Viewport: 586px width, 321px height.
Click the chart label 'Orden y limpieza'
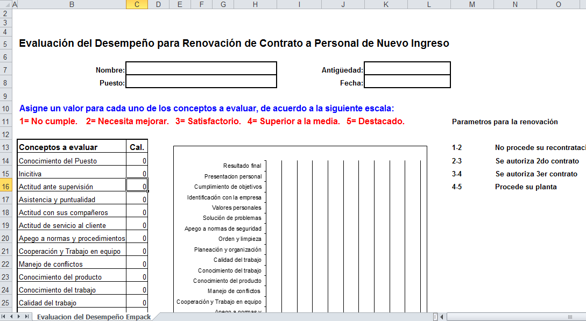click(x=240, y=239)
